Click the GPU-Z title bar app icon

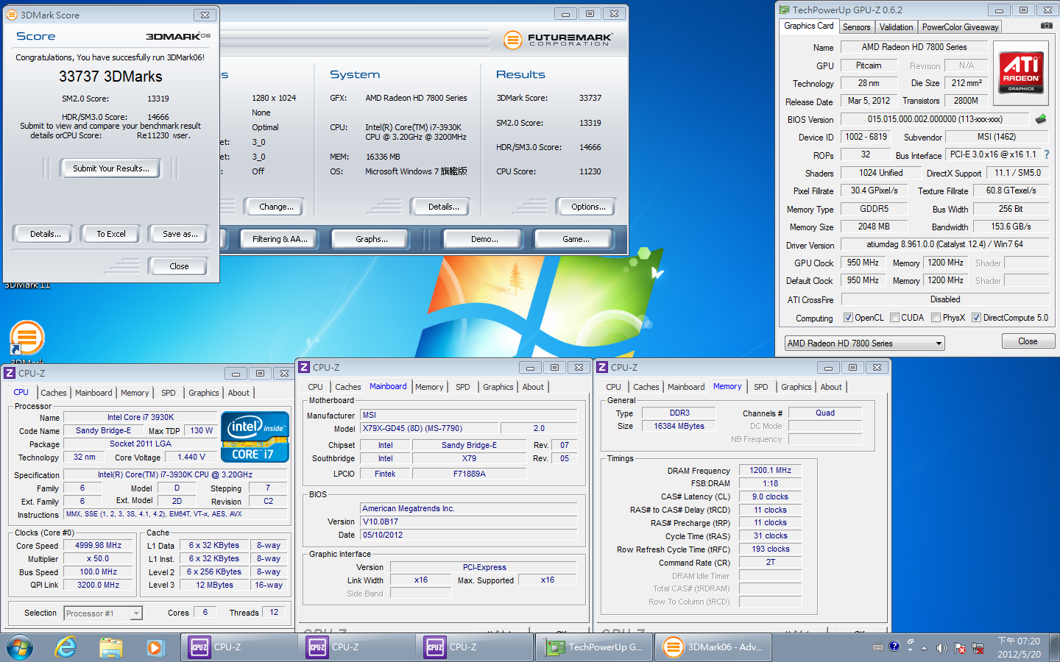click(x=785, y=10)
